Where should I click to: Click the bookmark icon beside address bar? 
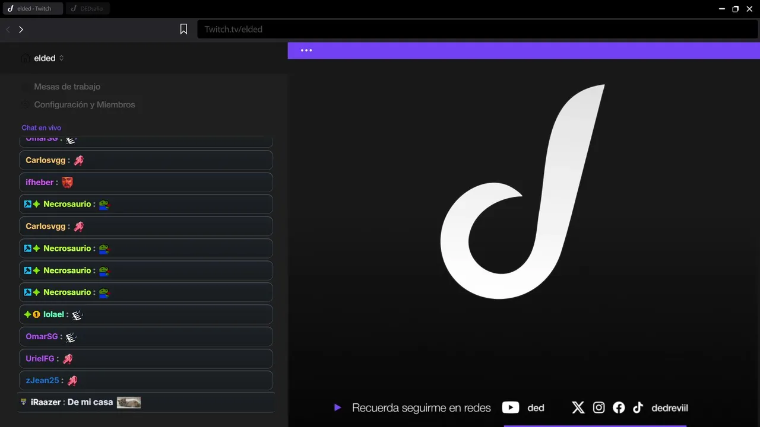coord(183,29)
